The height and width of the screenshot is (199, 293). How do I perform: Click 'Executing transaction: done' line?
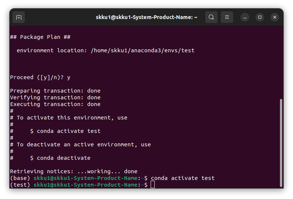point(55,104)
